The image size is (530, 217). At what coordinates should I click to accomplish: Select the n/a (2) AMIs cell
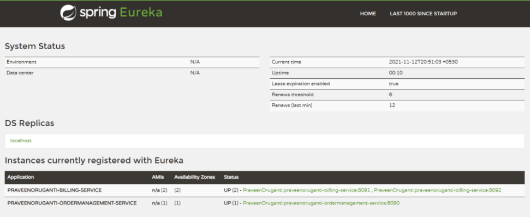(159, 190)
